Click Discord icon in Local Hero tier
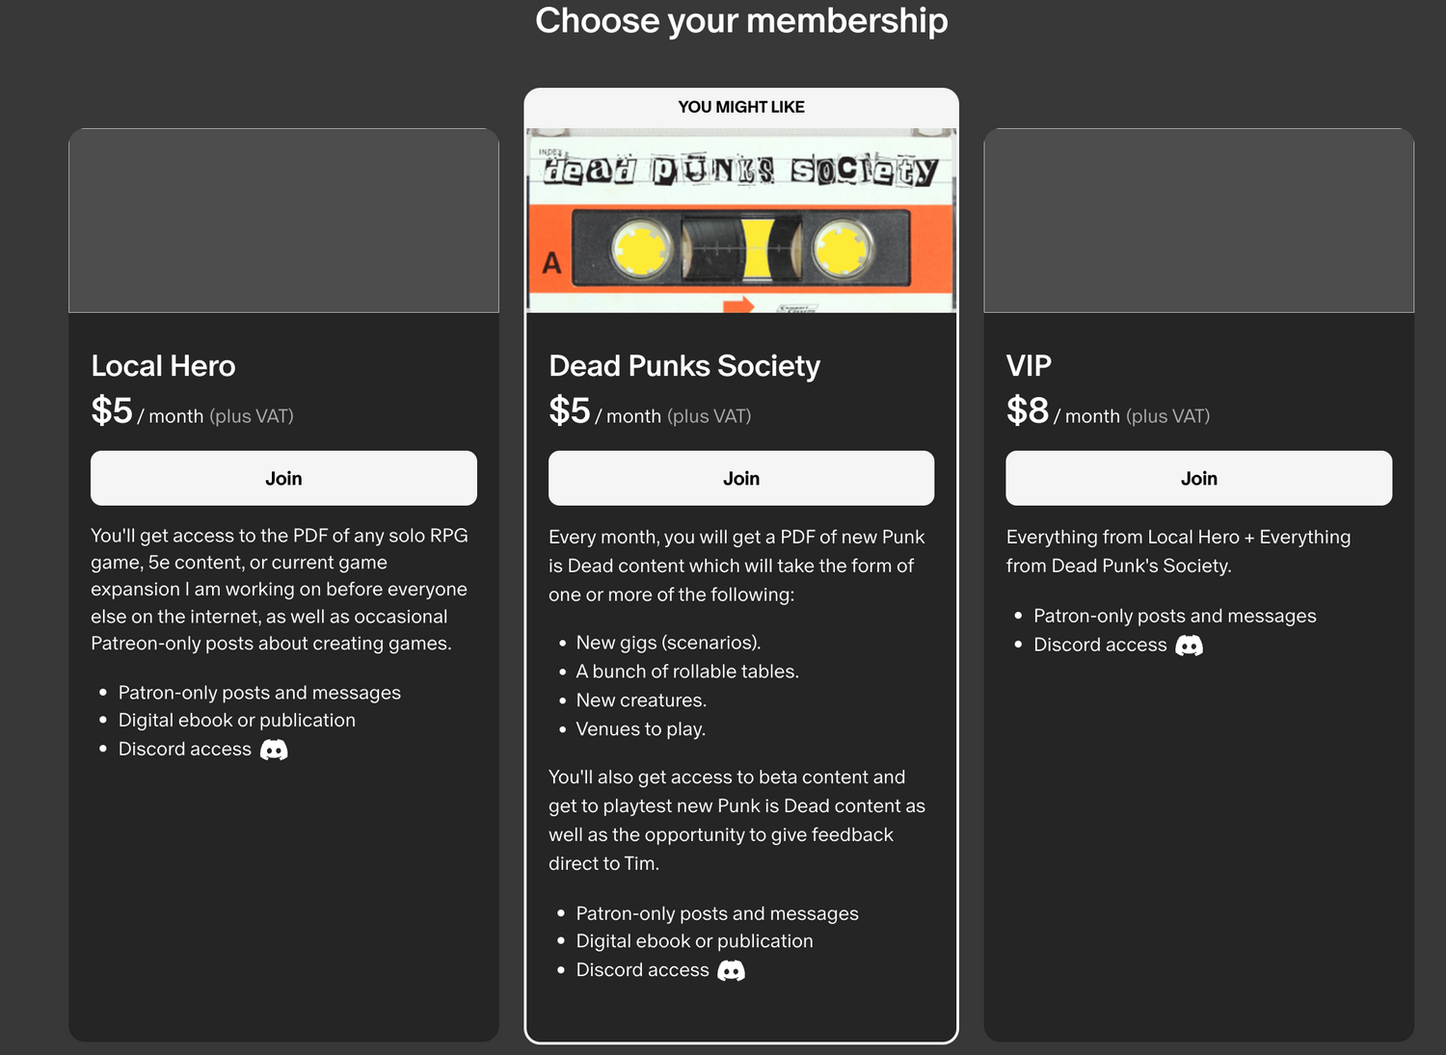 point(274,750)
